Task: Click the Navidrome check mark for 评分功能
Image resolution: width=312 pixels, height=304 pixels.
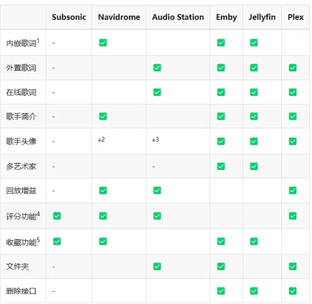Action: coord(103,216)
